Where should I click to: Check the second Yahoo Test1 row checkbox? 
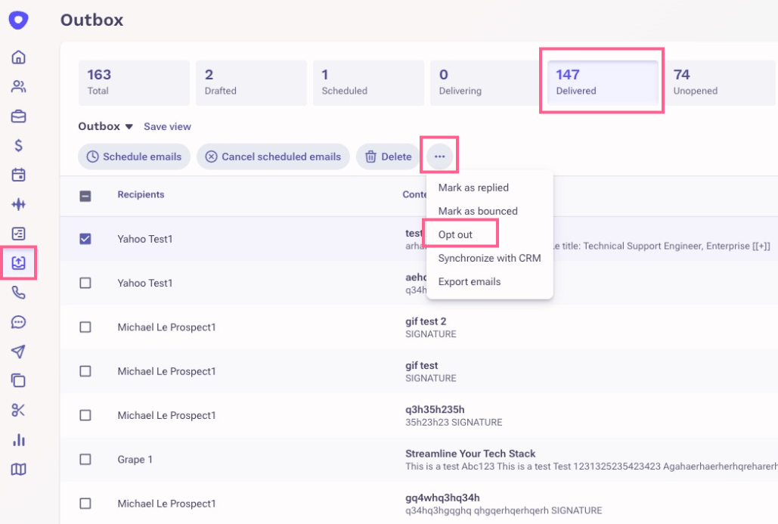pos(85,283)
